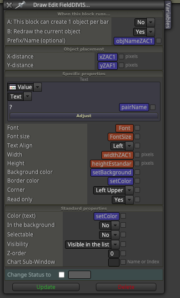Click the Value type icon
Viewport: 180px width, 298px height.
click(13, 87)
